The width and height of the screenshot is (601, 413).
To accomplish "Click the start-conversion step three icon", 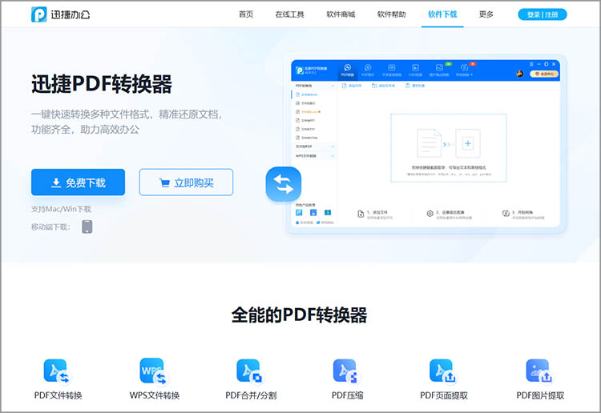I will (506, 214).
